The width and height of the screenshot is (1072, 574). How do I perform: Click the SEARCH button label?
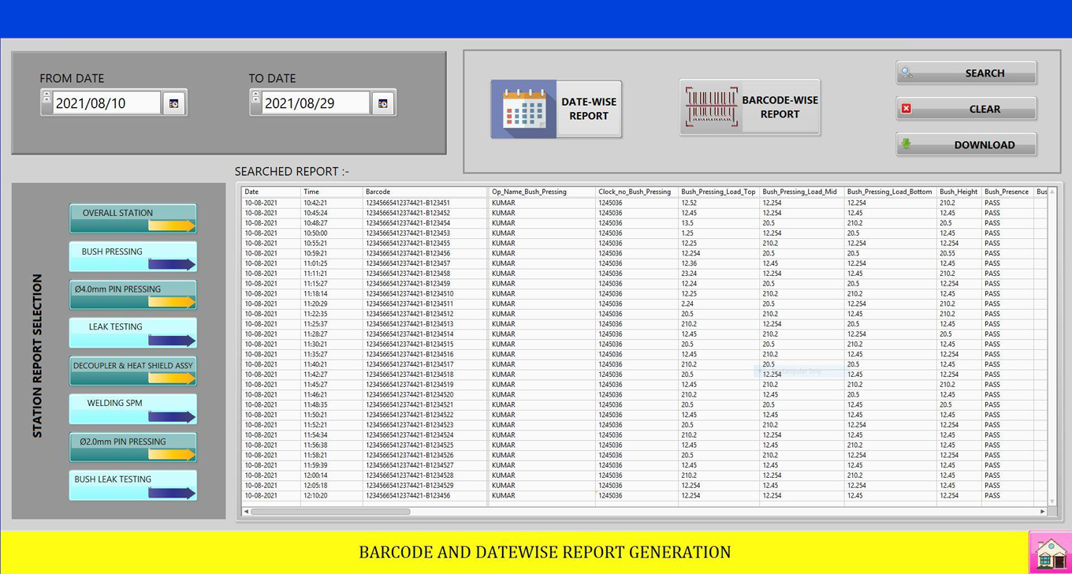[985, 73]
